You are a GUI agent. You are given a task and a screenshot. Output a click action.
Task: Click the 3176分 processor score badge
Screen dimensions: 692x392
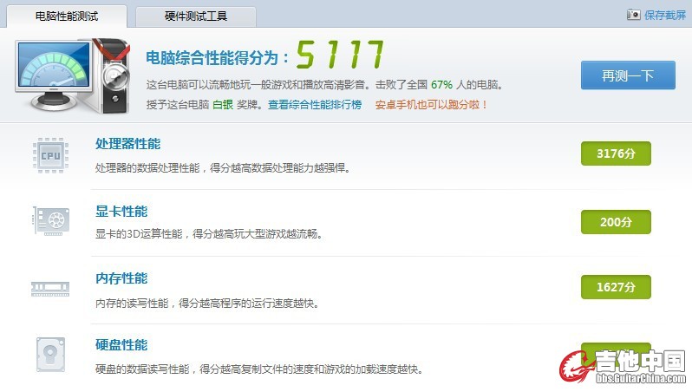(616, 154)
